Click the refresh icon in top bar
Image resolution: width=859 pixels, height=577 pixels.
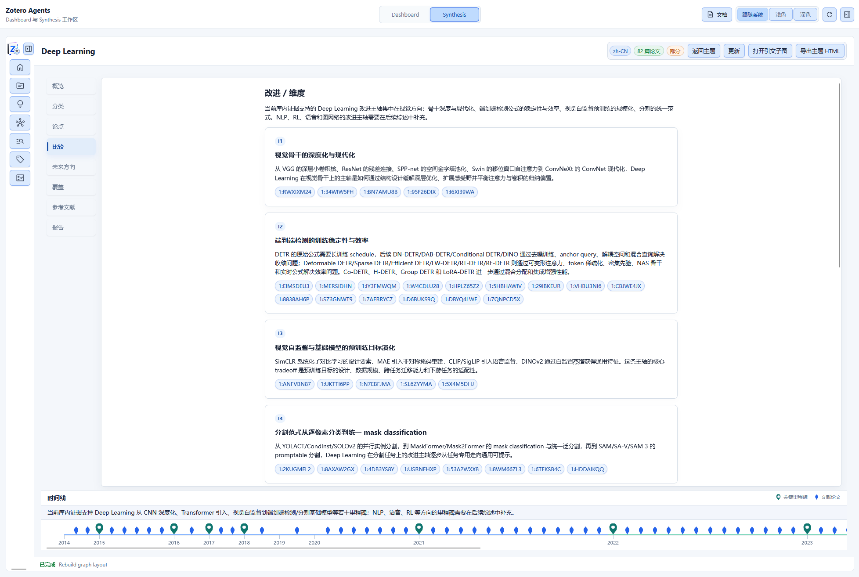(x=830, y=14)
